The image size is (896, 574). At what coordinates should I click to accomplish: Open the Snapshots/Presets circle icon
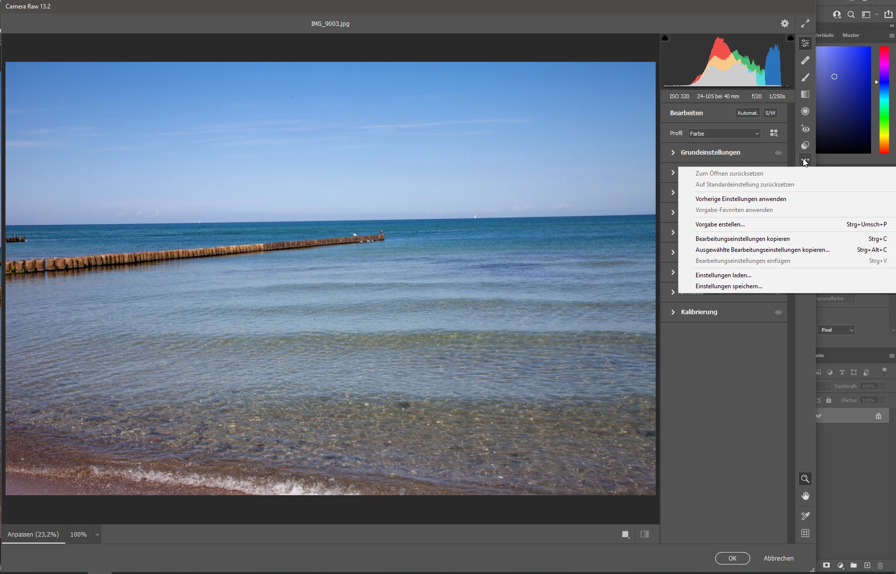[x=805, y=145]
